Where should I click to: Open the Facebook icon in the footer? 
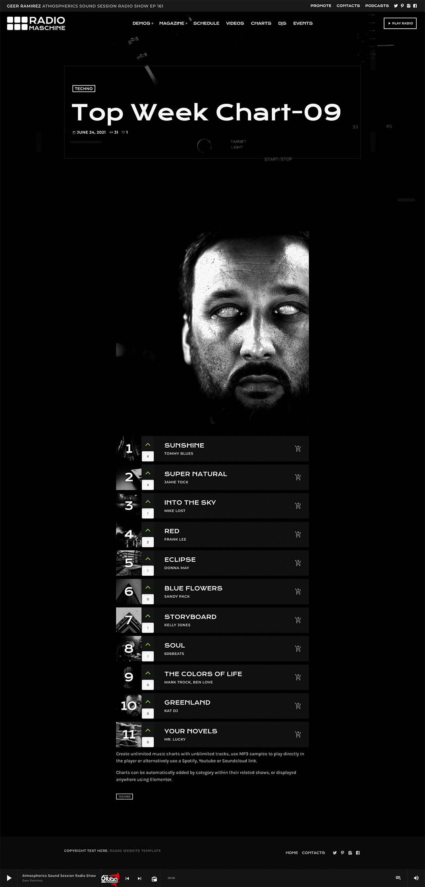[358, 853]
